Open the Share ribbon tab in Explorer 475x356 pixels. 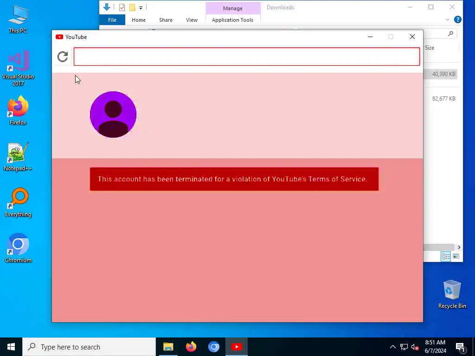166,20
